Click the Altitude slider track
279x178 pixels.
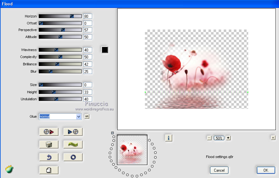point(60,37)
